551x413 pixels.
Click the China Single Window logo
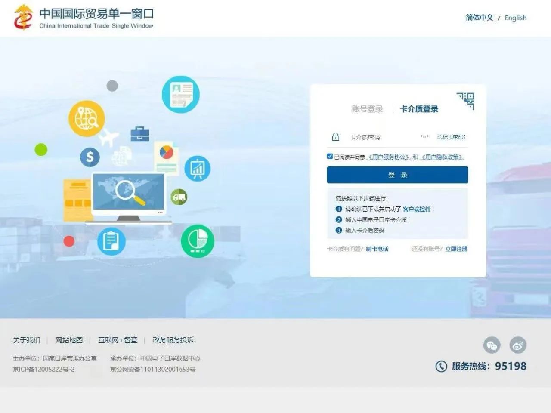24,18
